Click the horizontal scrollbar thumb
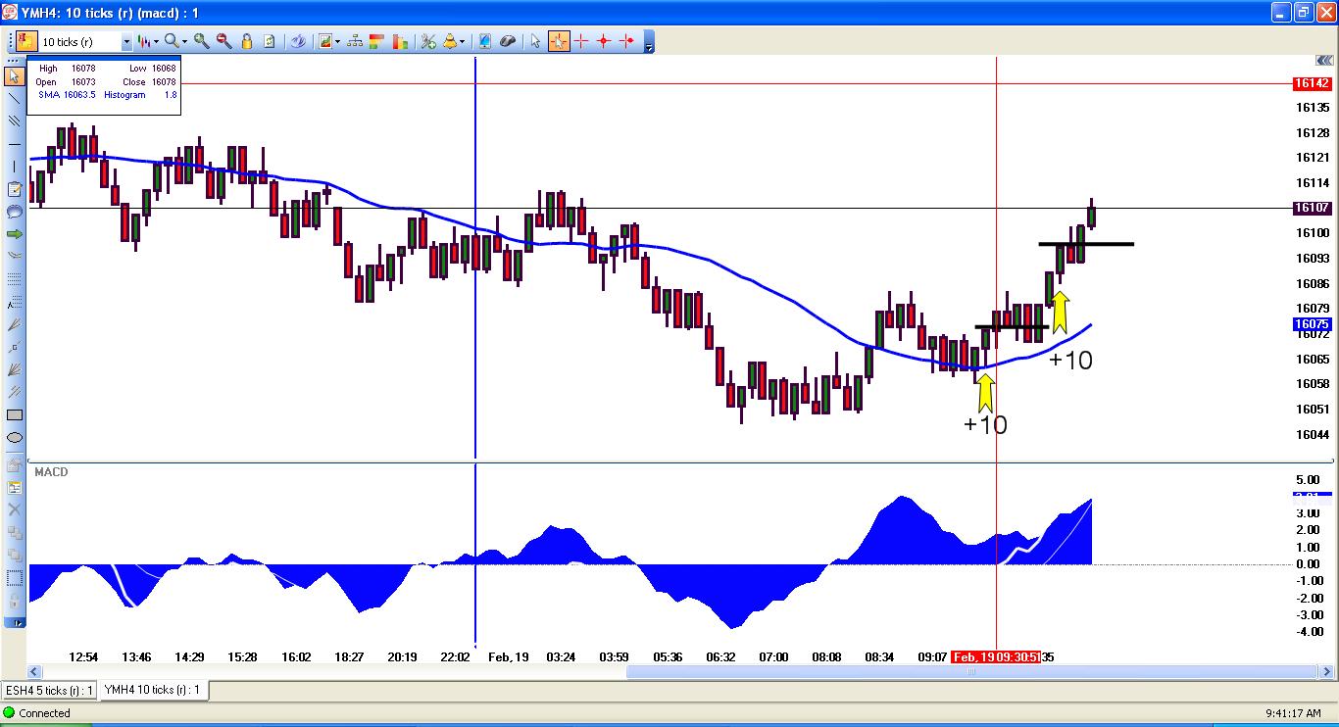The width and height of the screenshot is (1339, 727). tap(971, 672)
